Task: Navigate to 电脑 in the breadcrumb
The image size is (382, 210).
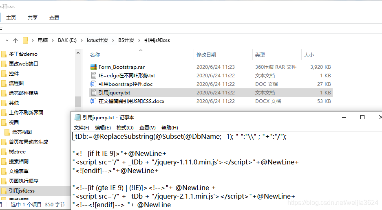Action: point(43,40)
